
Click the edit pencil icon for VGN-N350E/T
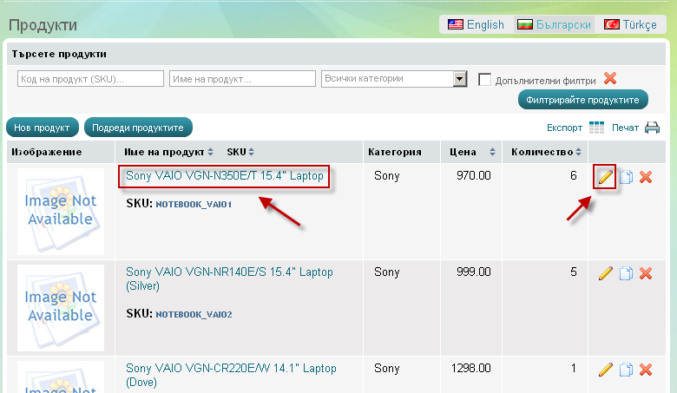coord(605,177)
